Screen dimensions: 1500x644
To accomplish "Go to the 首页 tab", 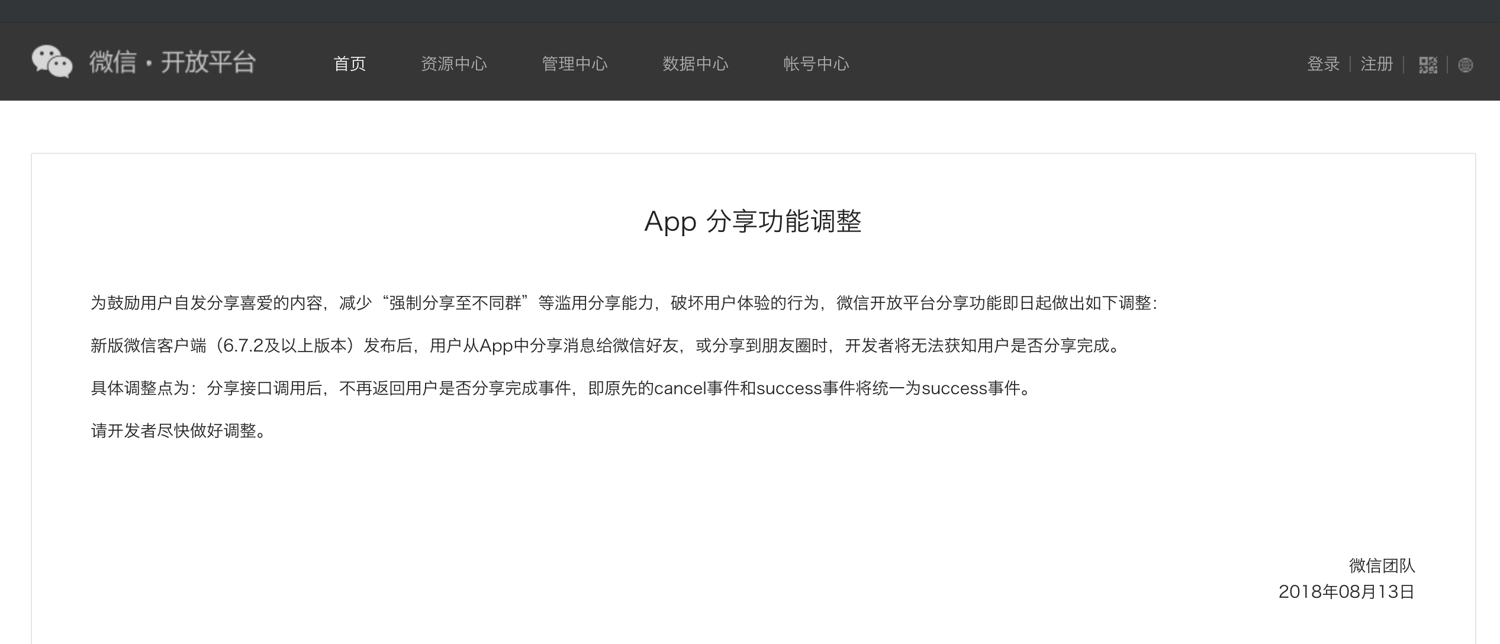I will click(x=350, y=64).
